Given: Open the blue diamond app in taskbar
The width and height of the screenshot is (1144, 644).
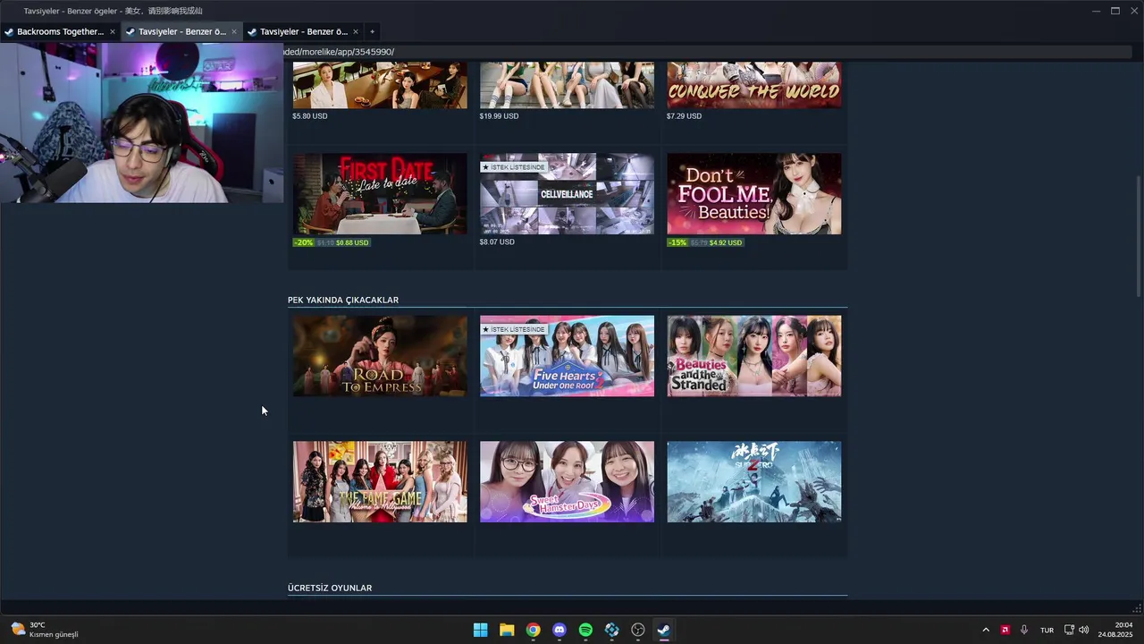Looking at the screenshot, I should coord(611,630).
